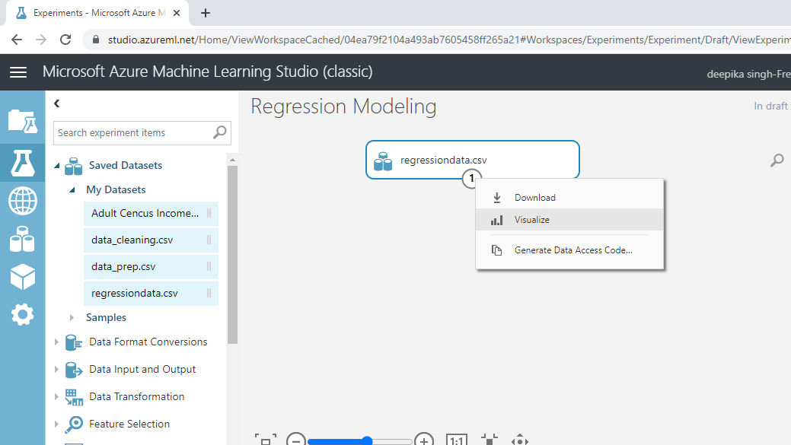Go back with the browser back arrow
This screenshot has height=445, width=791.
pos(17,40)
